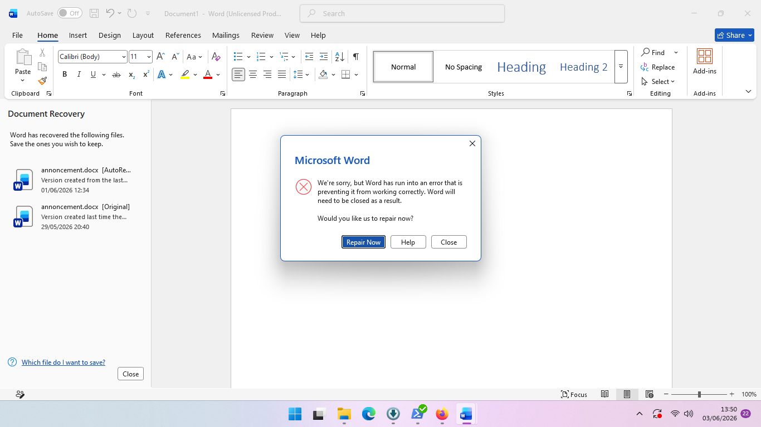This screenshot has width=761, height=427.
Task: Switch to Web Layout view icon
Action: point(649,394)
